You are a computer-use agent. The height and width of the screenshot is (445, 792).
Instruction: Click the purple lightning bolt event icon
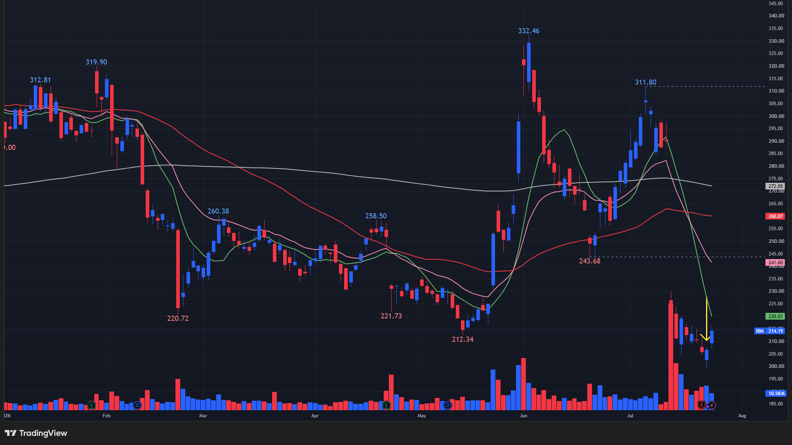pos(712,405)
